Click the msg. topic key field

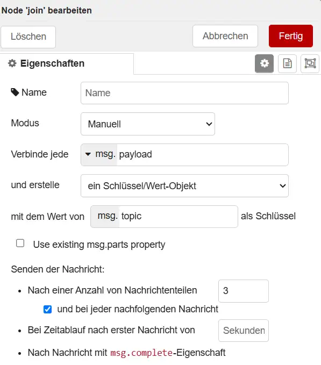pos(164,217)
